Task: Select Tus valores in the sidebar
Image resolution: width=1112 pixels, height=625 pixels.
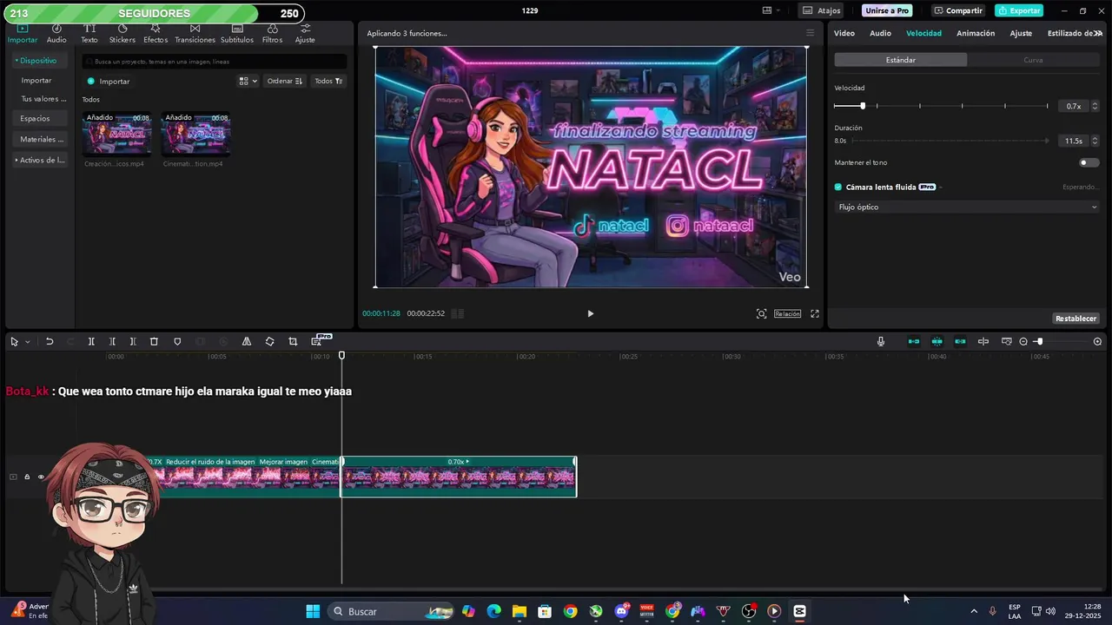Action: tap(43, 99)
